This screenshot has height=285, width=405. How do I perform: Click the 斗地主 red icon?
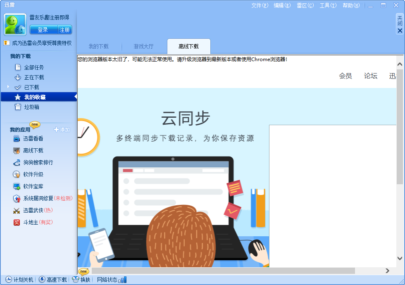tap(17, 222)
